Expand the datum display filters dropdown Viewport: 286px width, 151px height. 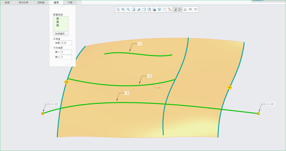[x=170, y=9]
